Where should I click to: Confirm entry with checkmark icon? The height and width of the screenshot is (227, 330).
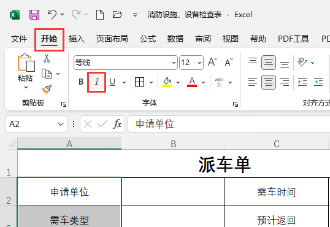point(102,124)
